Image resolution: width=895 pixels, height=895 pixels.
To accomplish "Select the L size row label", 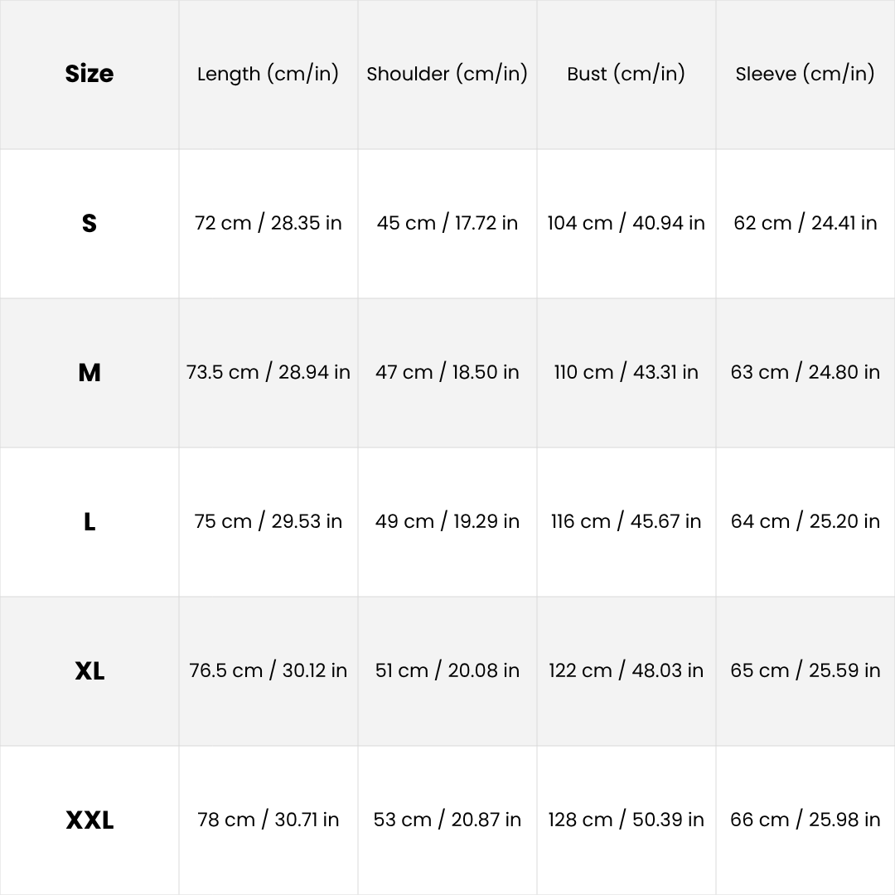I will coord(89,521).
